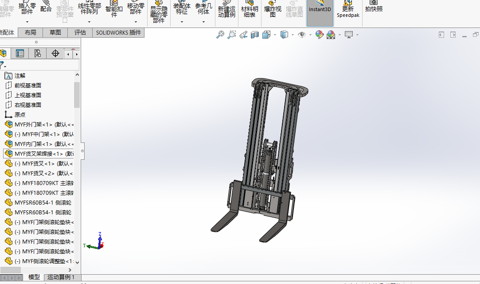Image resolution: width=480 pixels, height=284 pixels.
Task: Click the Zoom to Fit icon
Action: click(x=220, y=35)
